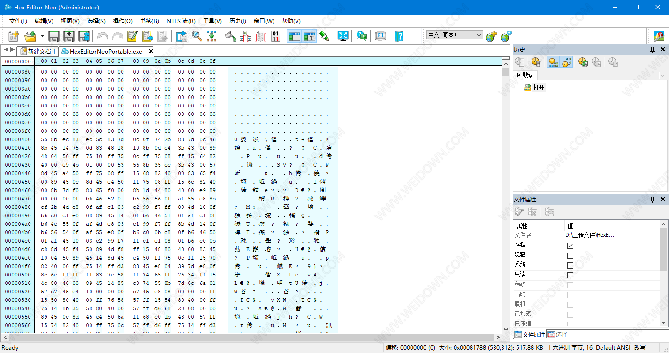Switch to the 选择 panel tab
669x353 pixels.
(557, 334)
